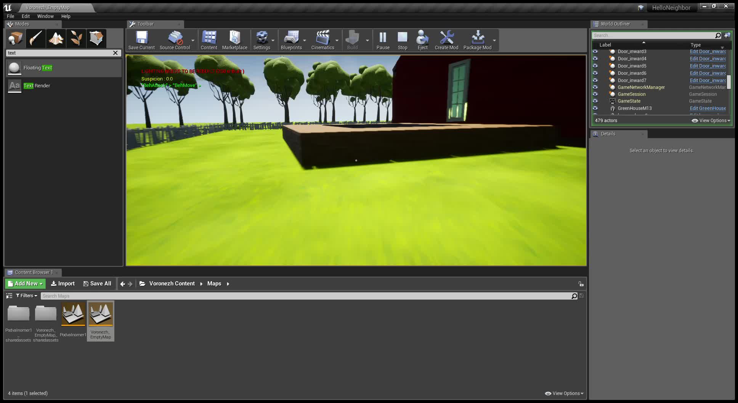Click the Package Mod toolbar button
Viewport: 738px width, 403px height.
477,40
